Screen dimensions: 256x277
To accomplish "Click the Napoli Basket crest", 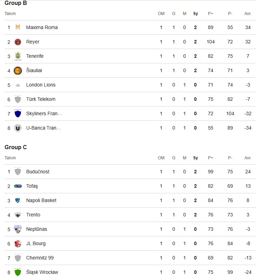I will pos(17,201).
